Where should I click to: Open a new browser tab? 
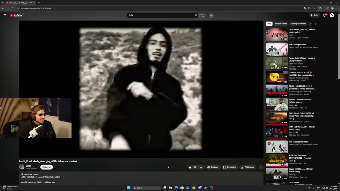pyautogui.click(x=39, y=3)
